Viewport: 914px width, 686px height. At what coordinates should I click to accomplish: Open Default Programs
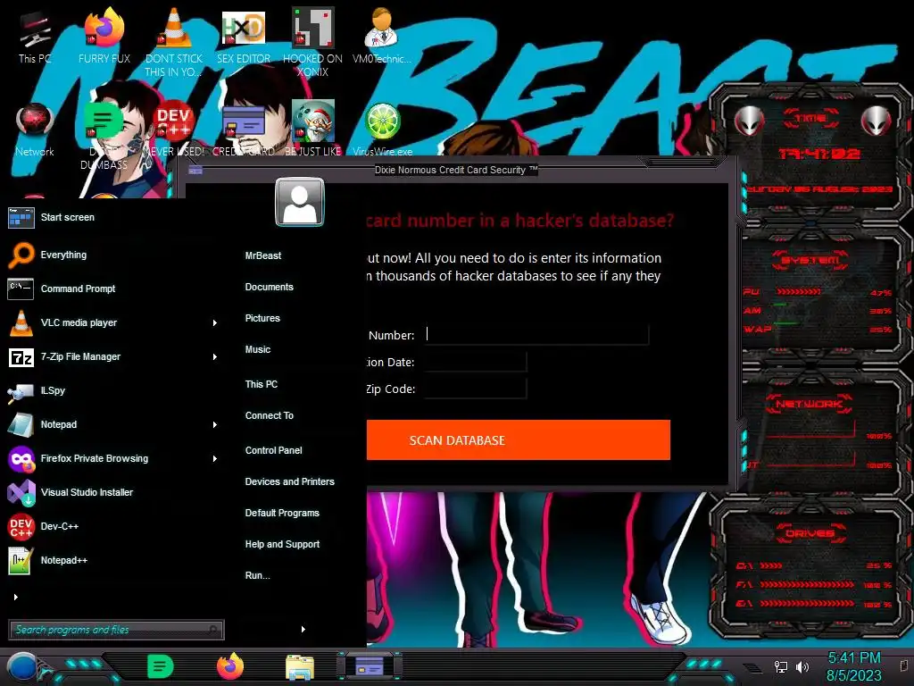[x=282, y=514]
